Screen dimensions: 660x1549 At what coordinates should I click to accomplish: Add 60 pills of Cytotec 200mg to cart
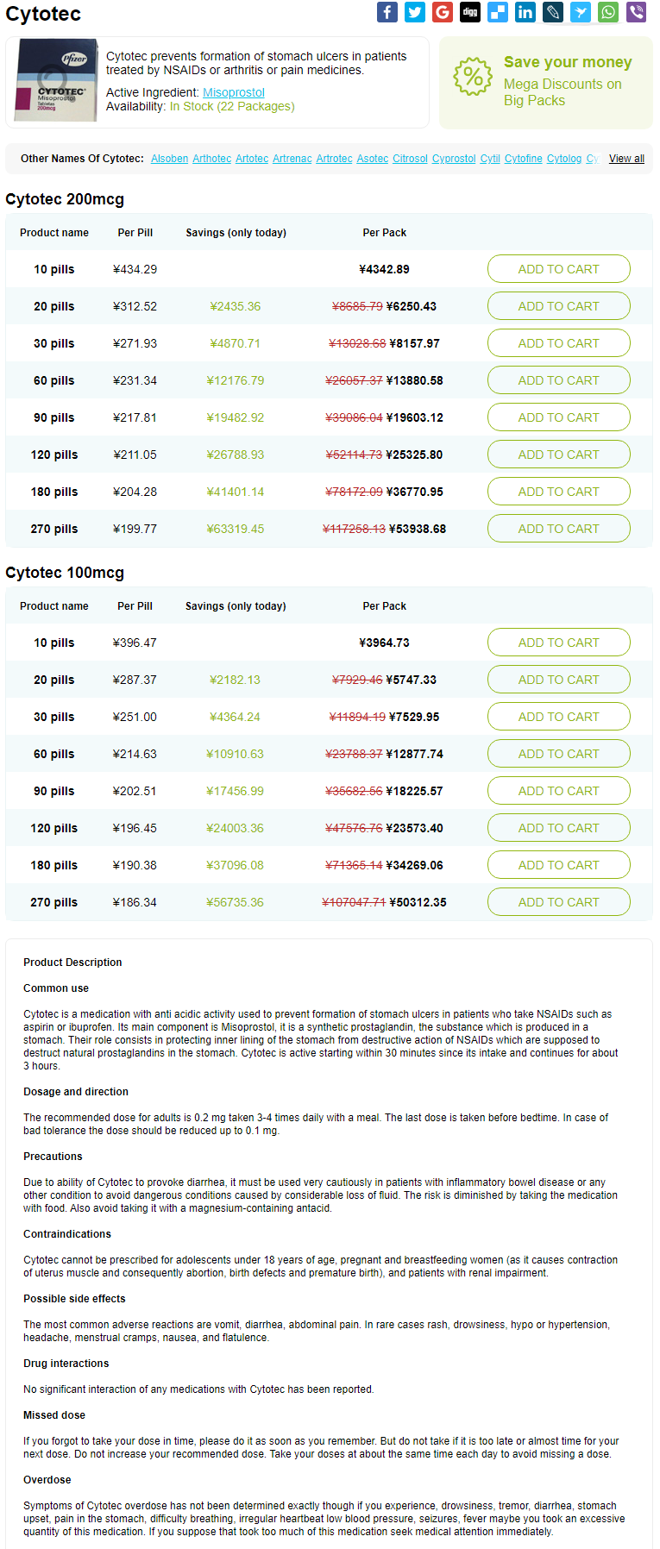(558, 380)
